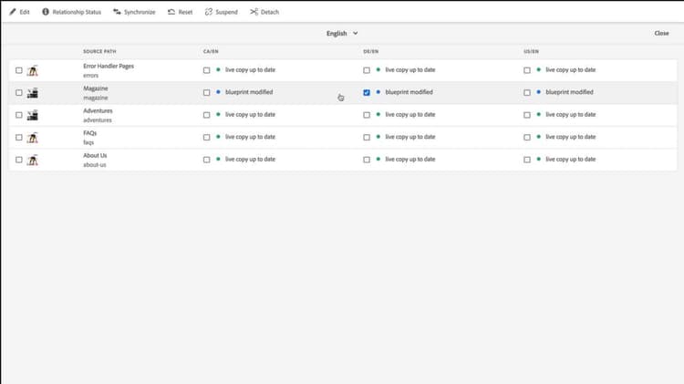
Task: Click the FAQs title text
Action: tap(90, 133)
